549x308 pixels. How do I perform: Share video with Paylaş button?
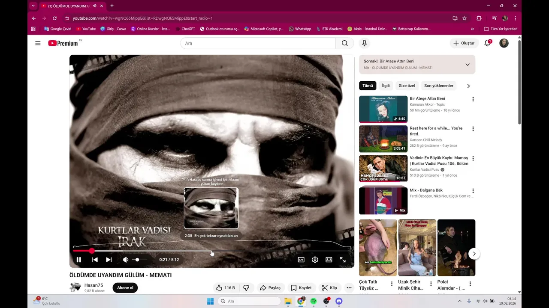(271, 288)
